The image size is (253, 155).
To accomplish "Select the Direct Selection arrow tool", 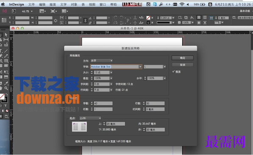I will (6, 34).
